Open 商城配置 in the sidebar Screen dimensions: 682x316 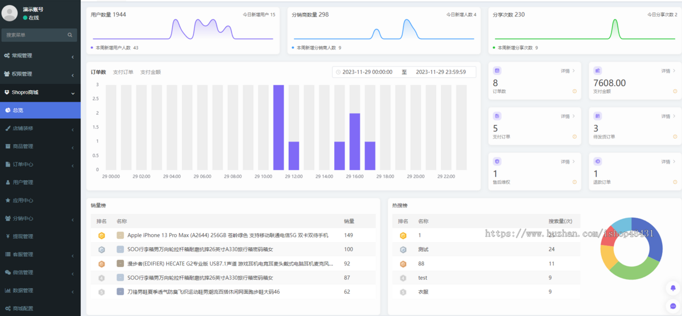pos(40,309)
